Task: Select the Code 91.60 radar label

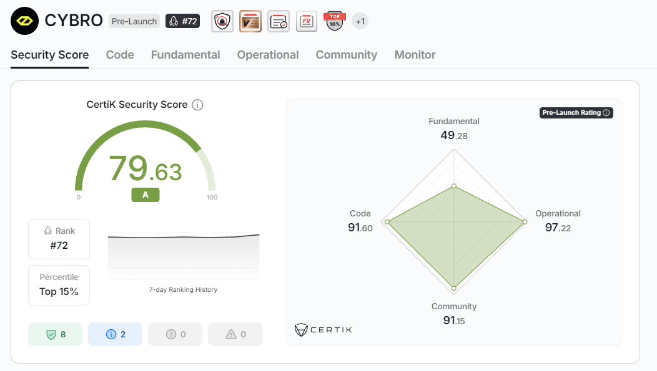Action: click(x=360, y=221)
